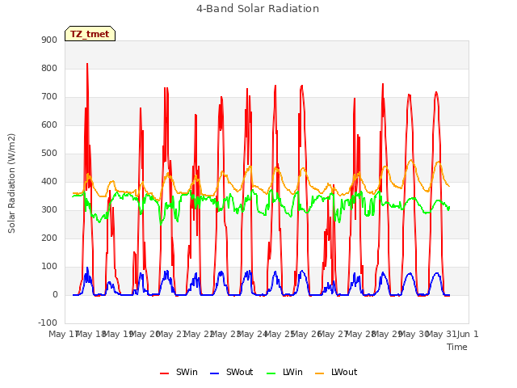This screenshot has width=517, height=388.
Task: Click the May 18 x-axis tick label
Action: click(x=90, y=334)
